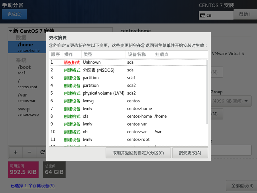Image resolution: width=257 pixels, height=193 pixels.
Task: Click the change summary list scrollbar
Action: click(207, 92)
